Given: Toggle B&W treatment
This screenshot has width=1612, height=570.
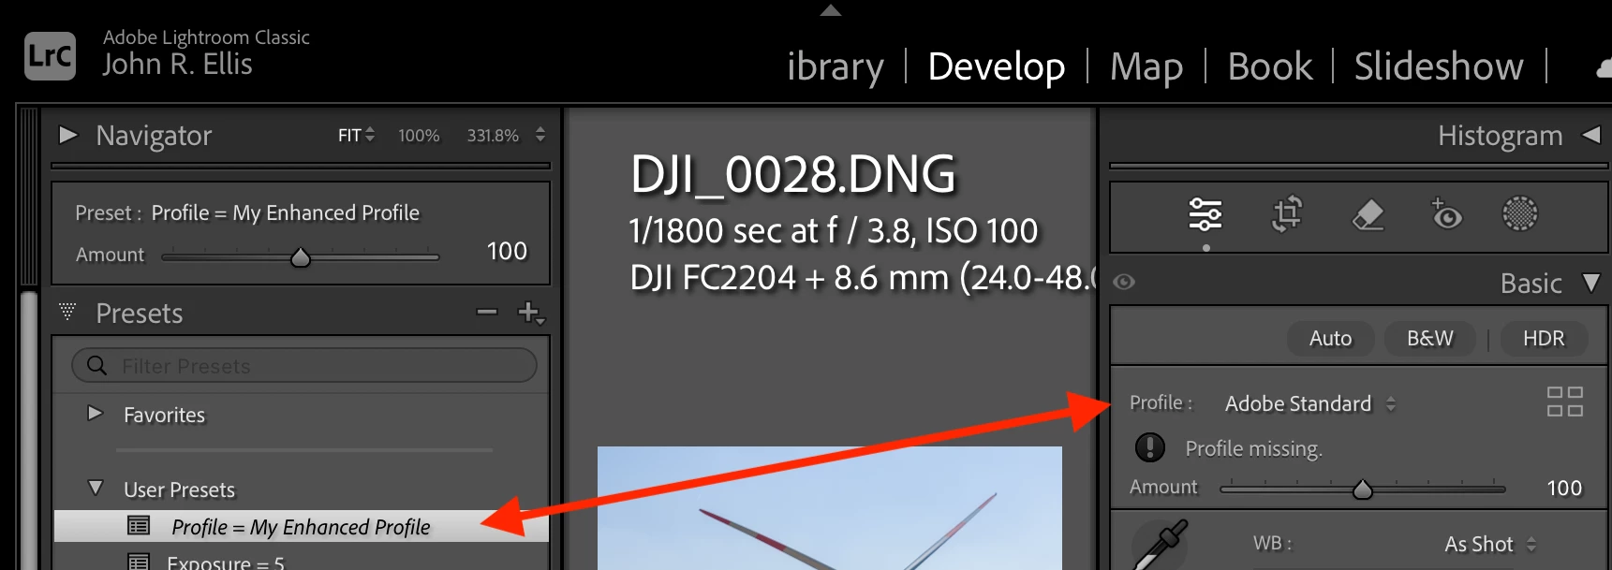Looking at the screenshot, I should coord(1430,338).
